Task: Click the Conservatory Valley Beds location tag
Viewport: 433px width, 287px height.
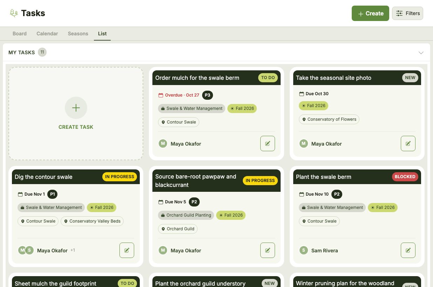Action: point(92,221)
